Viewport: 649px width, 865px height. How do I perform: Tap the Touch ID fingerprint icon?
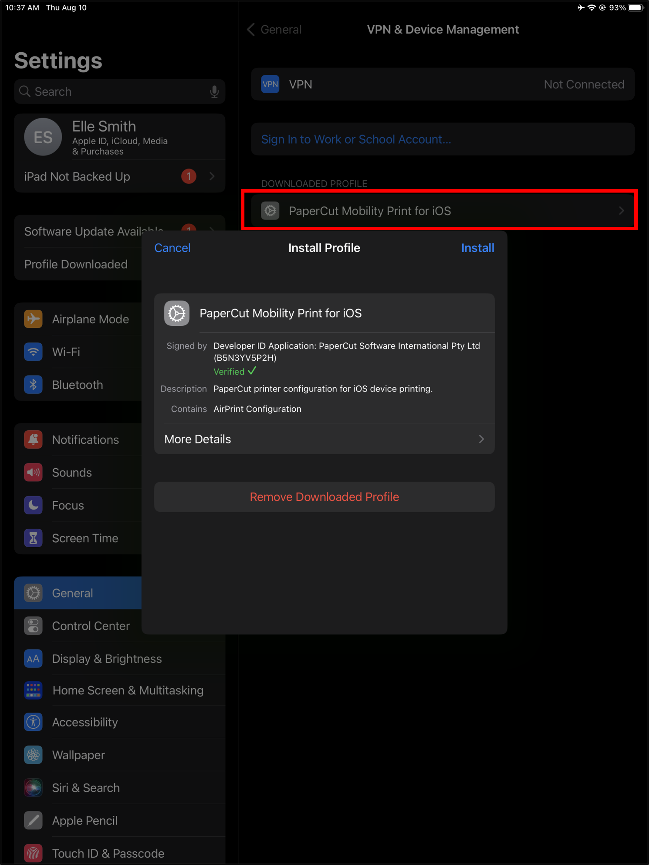33,853
